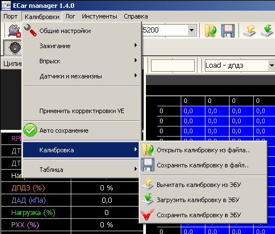Click the icon beside Вычитать калибровку из ЭБУ

(148, 184)
